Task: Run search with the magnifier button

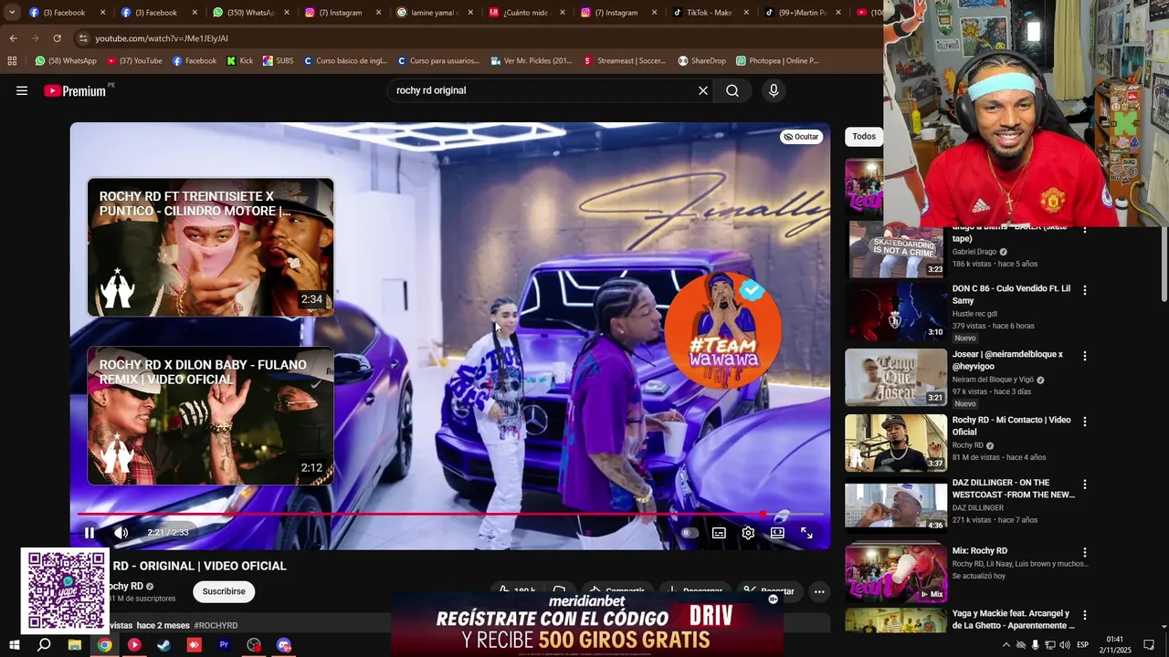Action: [732, 90]
